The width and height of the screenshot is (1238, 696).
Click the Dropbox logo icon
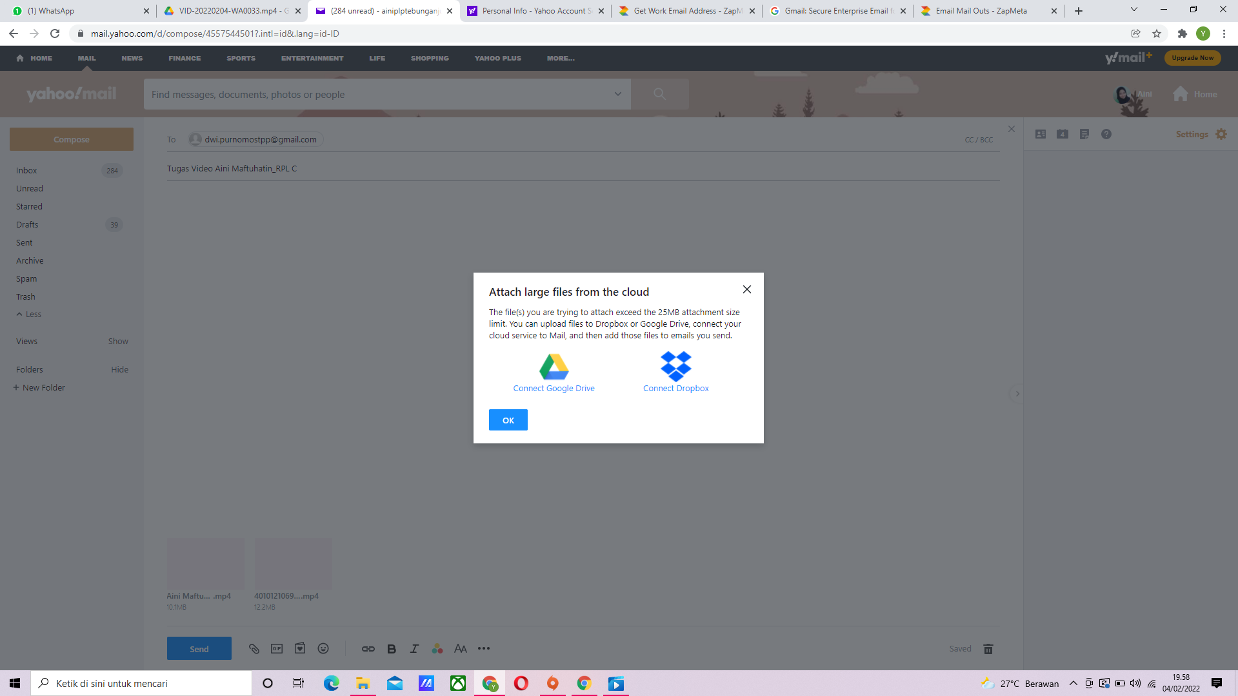tap(675, 366)
